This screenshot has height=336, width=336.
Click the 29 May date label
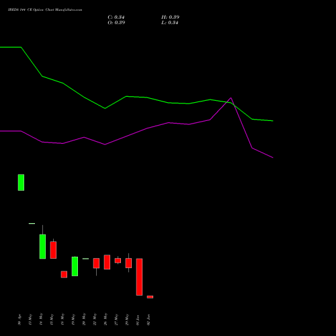click(x=127, y=319)
